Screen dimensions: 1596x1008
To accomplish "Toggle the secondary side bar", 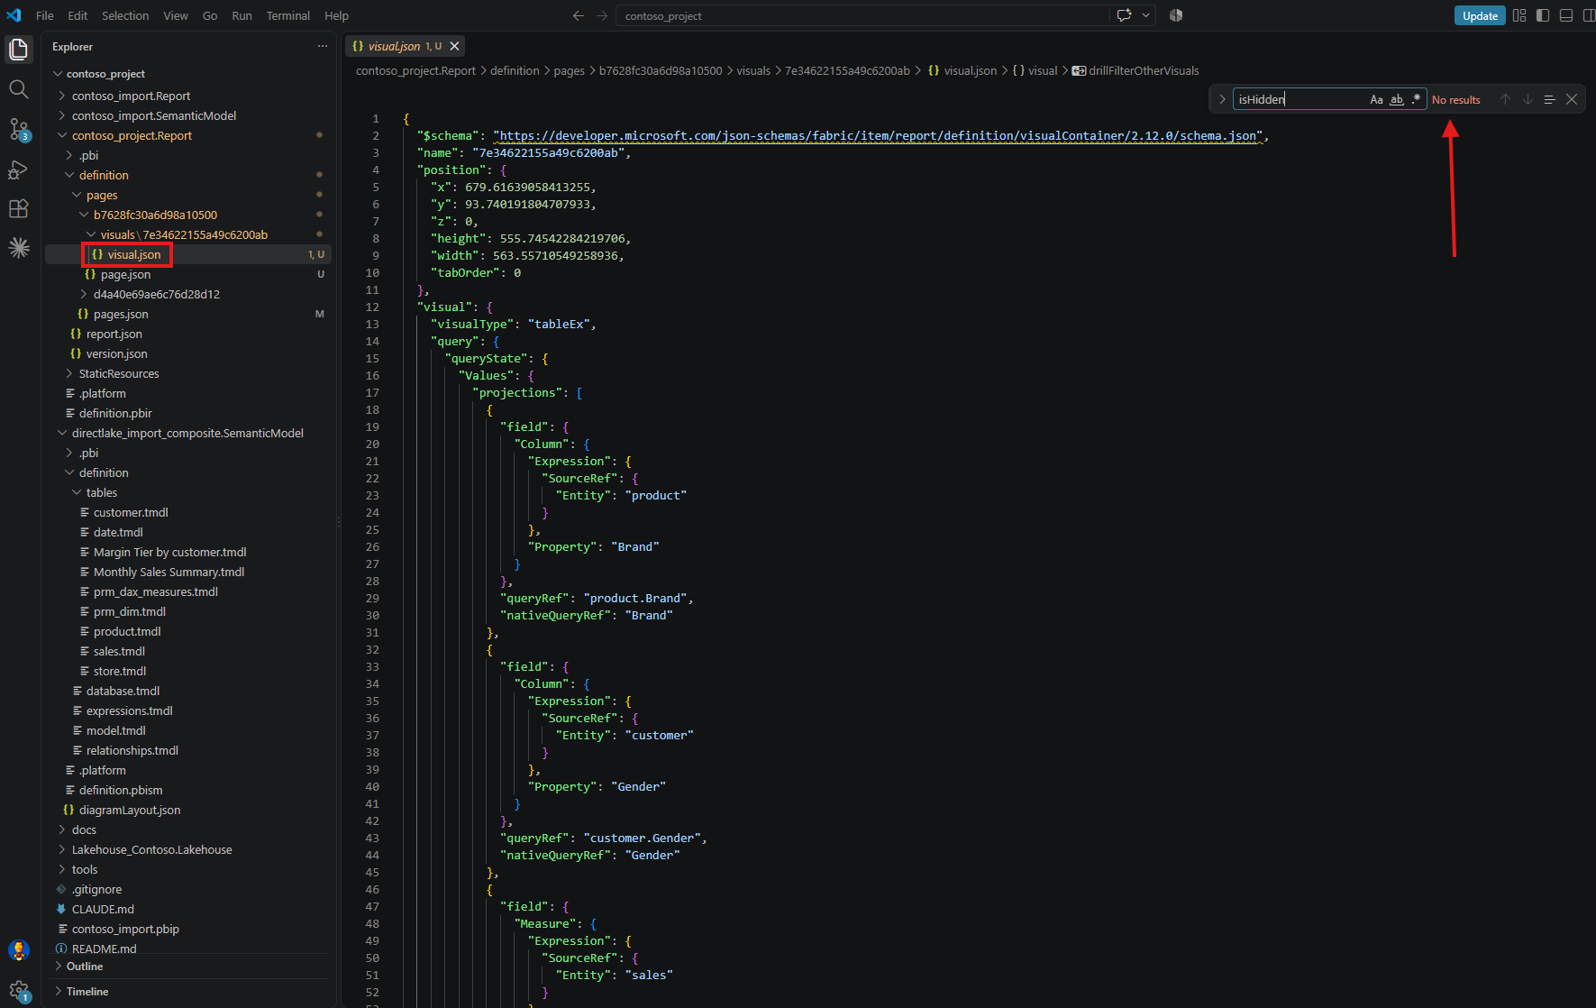I will coord(1589,15).
